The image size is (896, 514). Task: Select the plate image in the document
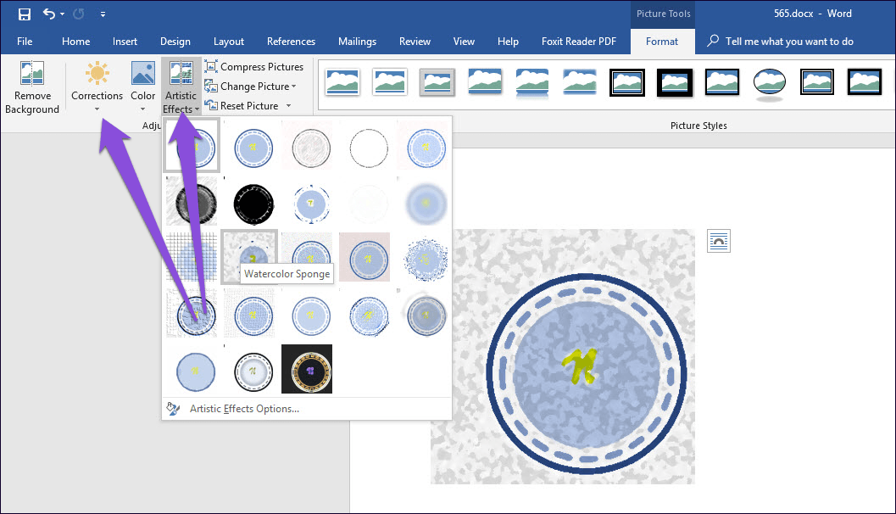click(x=562, y=356)
